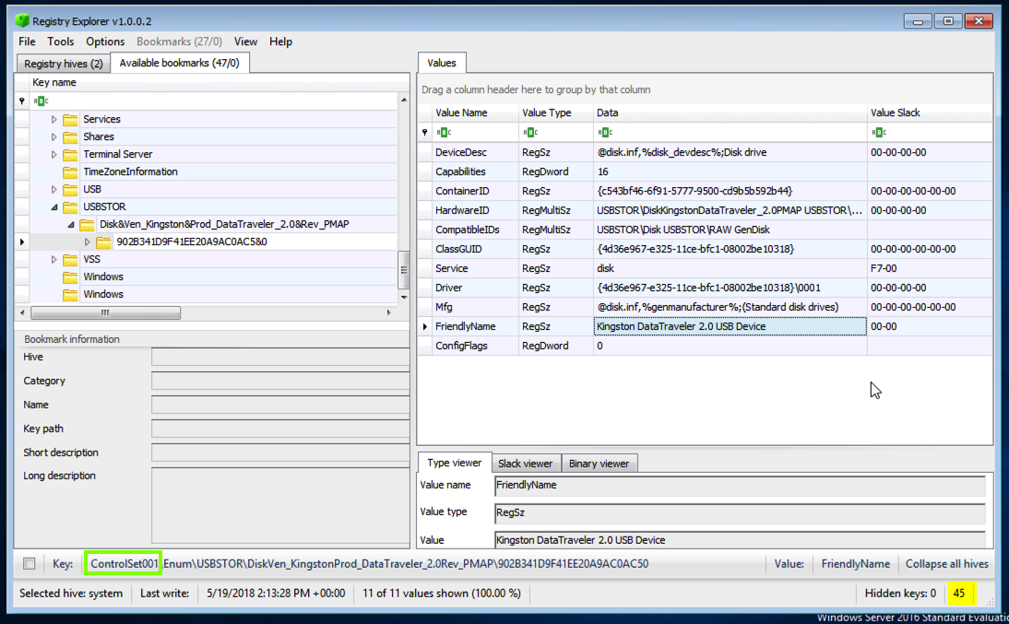Click the folder icon beside Terminal Server
Image resolution: width=1009 pixels, height=624 pixels.
pyautogui.click(x=70, y=155)
